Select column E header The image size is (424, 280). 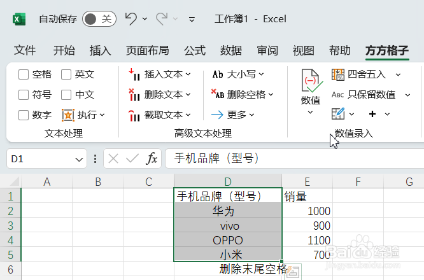[307, 181]
